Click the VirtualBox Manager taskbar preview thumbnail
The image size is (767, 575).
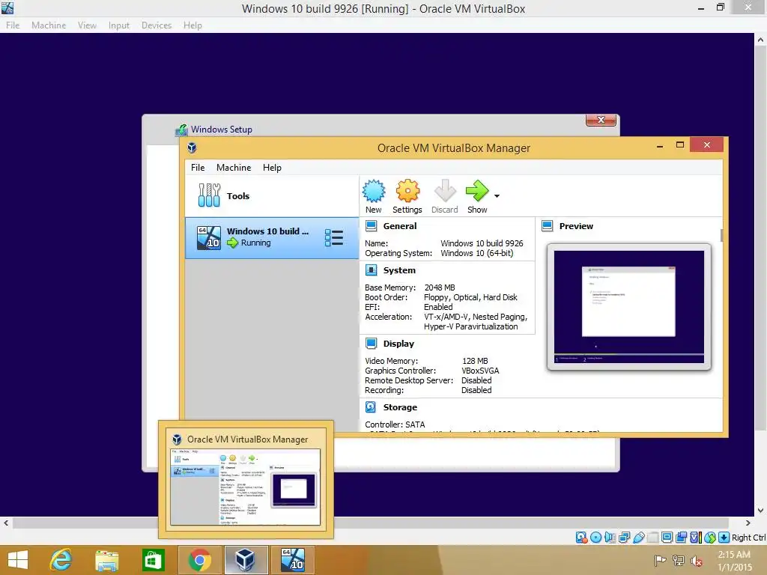(x=246, y=487)
